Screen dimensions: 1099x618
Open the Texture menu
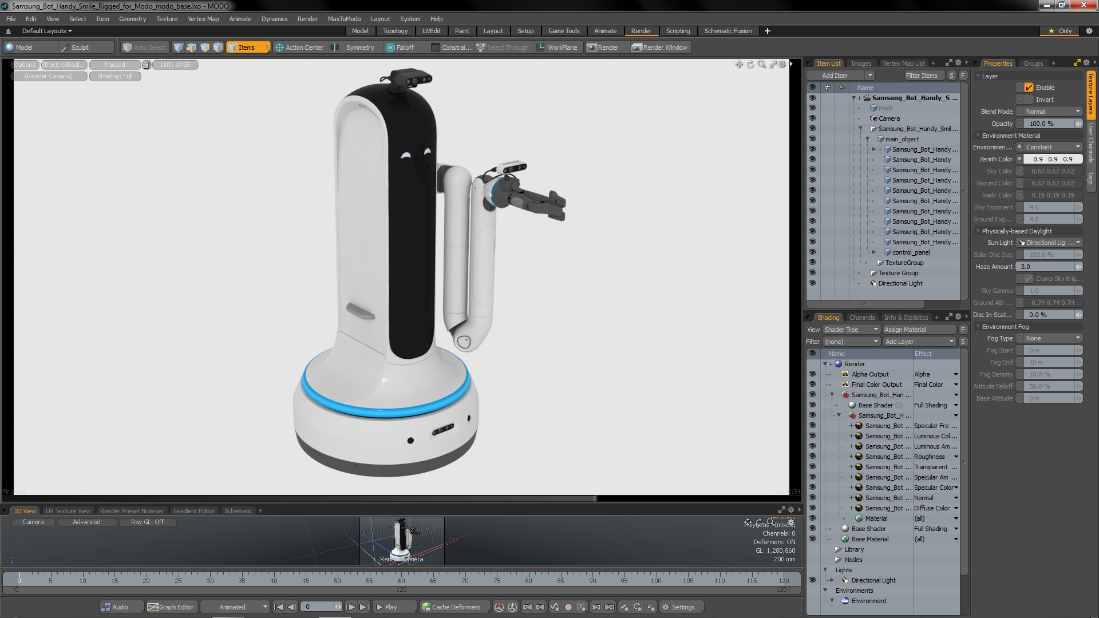tap(167, 19)
